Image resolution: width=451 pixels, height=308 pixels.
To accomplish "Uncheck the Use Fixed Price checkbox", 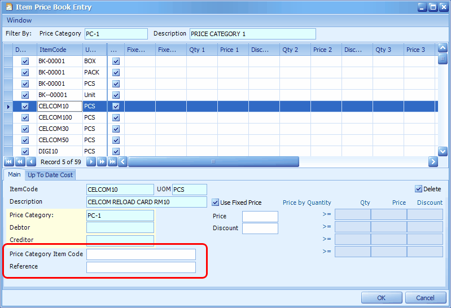I will (215, 203).
